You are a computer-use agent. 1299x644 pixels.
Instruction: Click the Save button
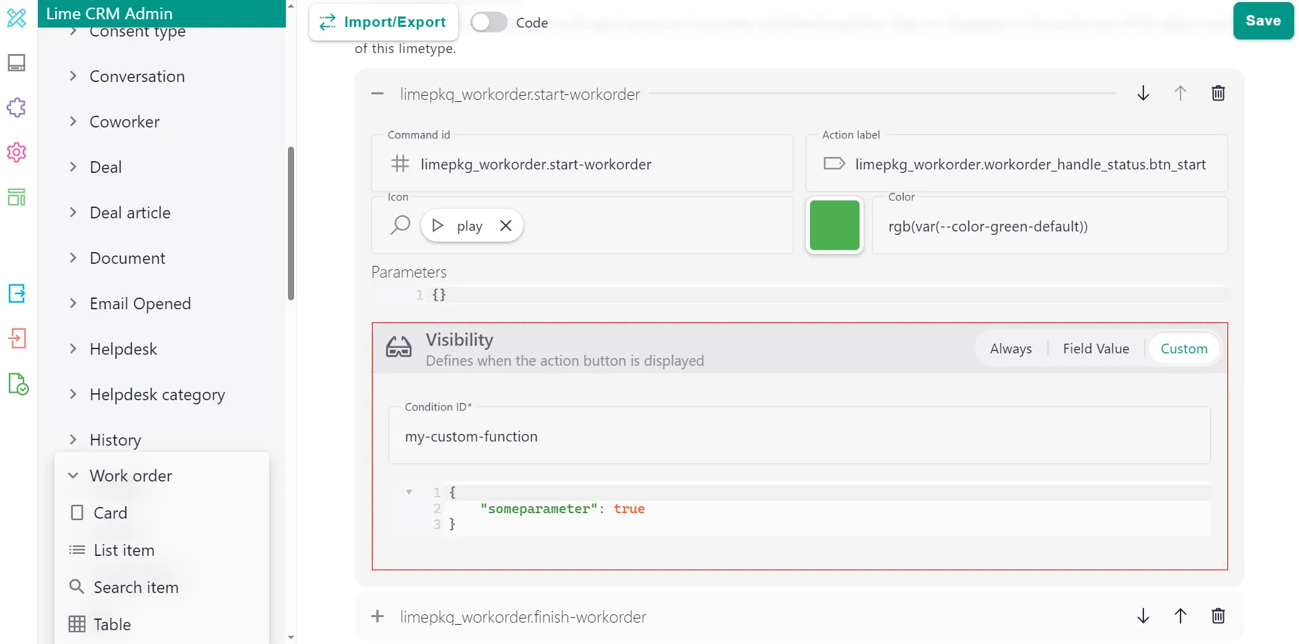click(1262, 21)
